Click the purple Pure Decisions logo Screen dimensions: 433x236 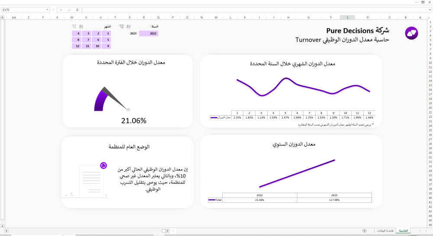[411, 33]
